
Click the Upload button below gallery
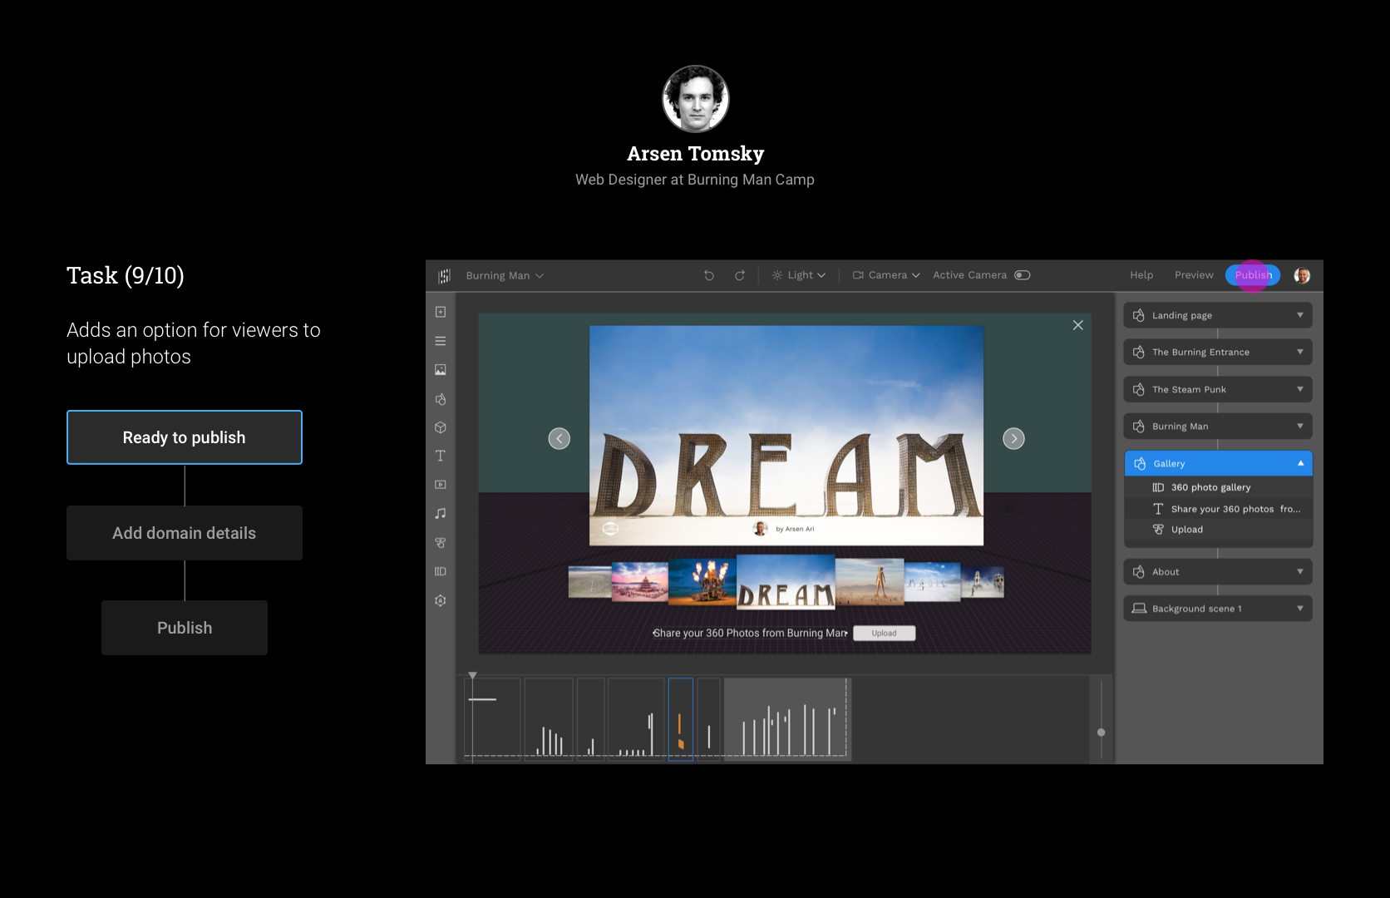884,634
